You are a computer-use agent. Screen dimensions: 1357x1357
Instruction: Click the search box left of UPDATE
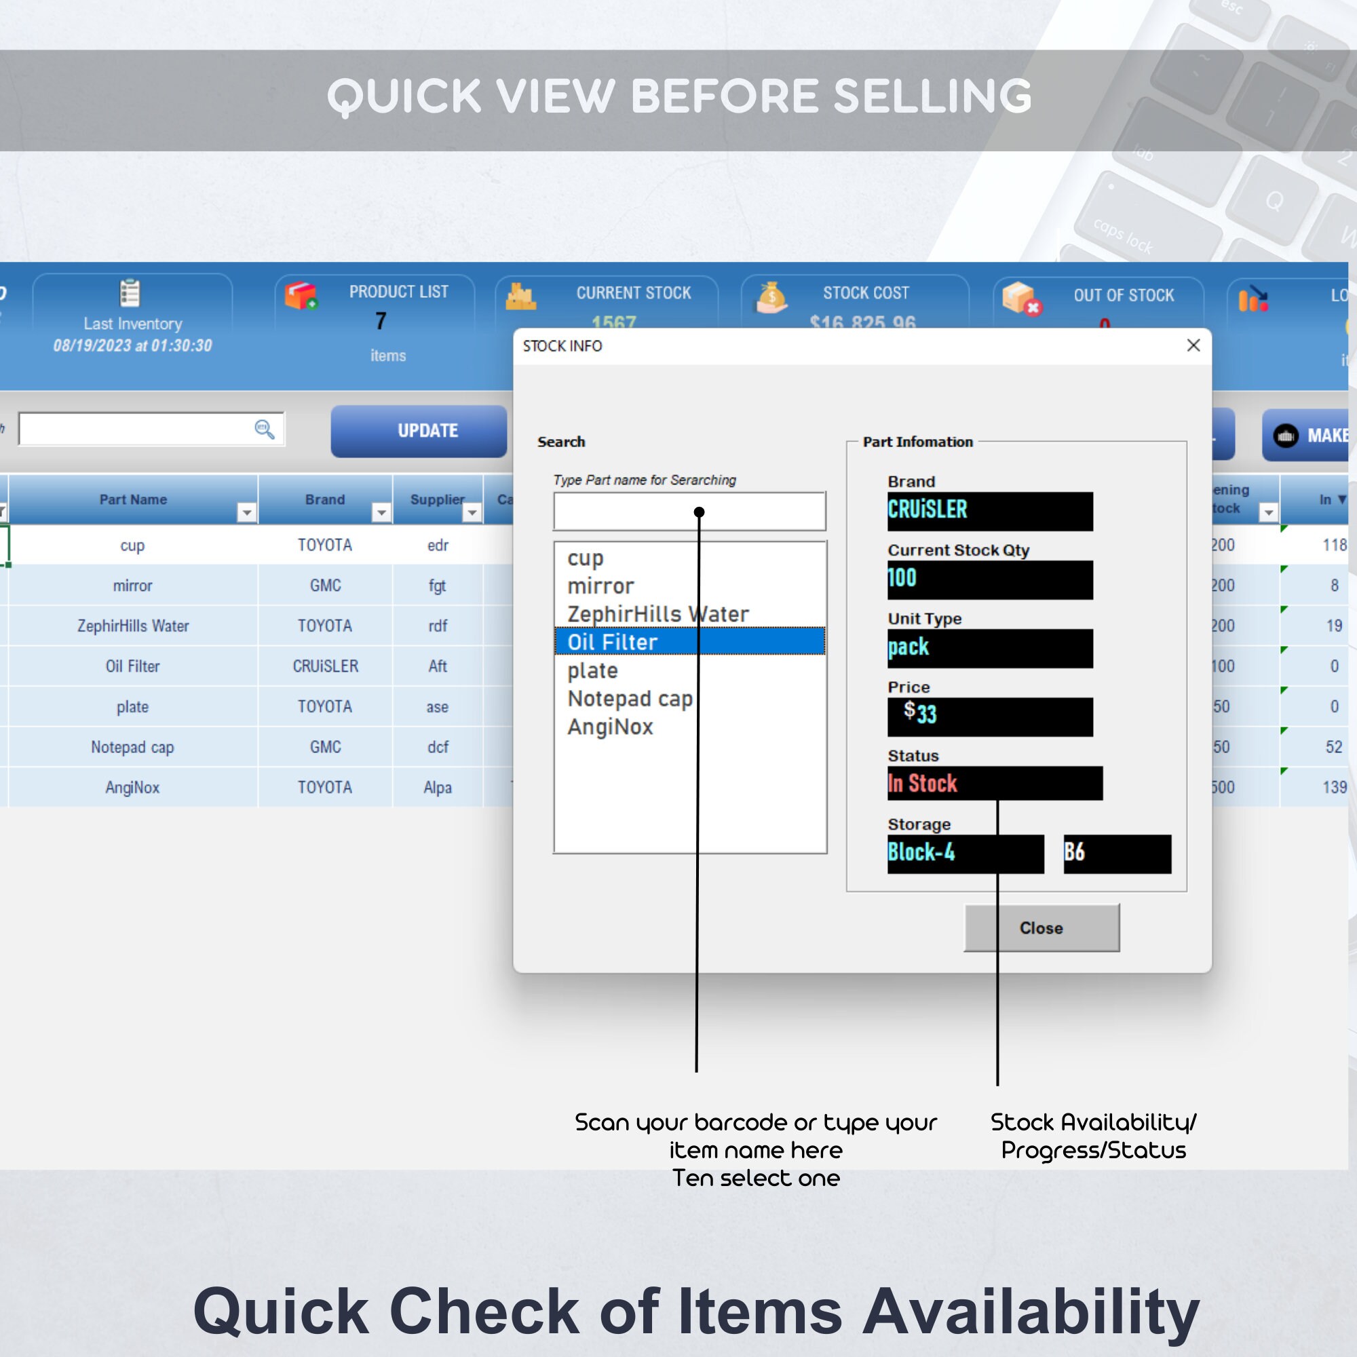pos(151,429)
